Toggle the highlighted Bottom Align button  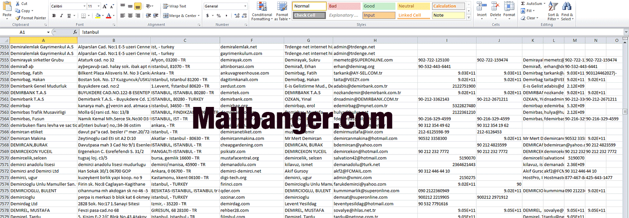tap(138, 6)
